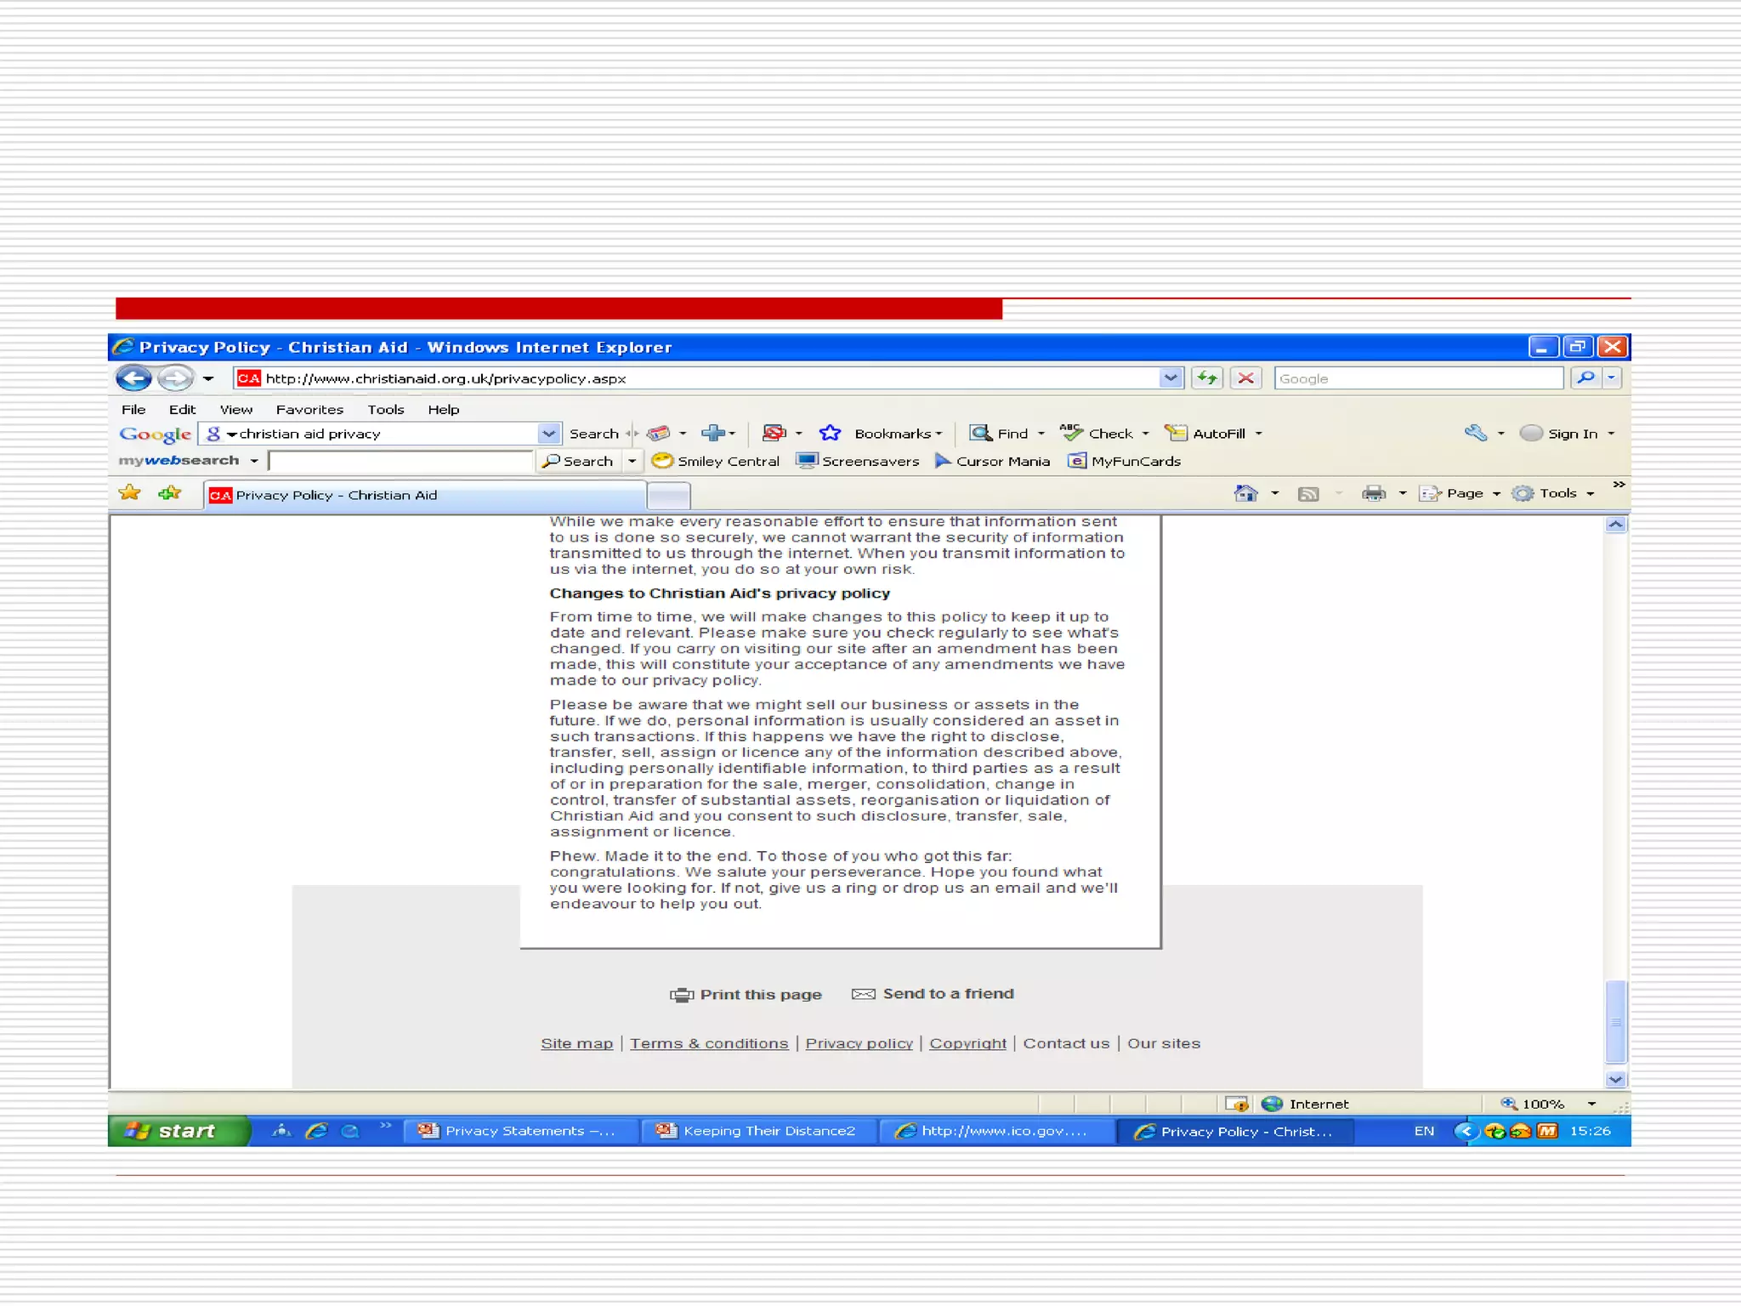The height and width of the screenshot is (1306, 1741).
Task: Click the Refresh page icon
Action: [1207, 378]
